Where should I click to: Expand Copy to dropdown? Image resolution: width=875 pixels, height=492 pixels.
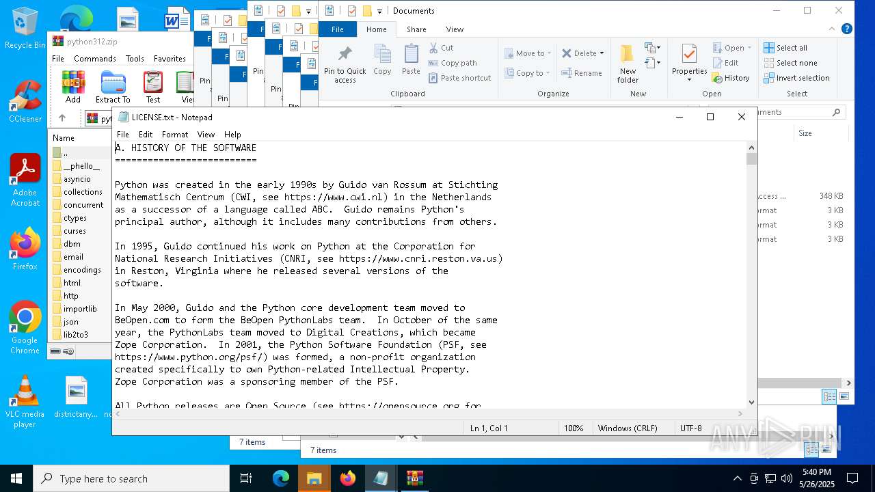(x=548, y=73)
